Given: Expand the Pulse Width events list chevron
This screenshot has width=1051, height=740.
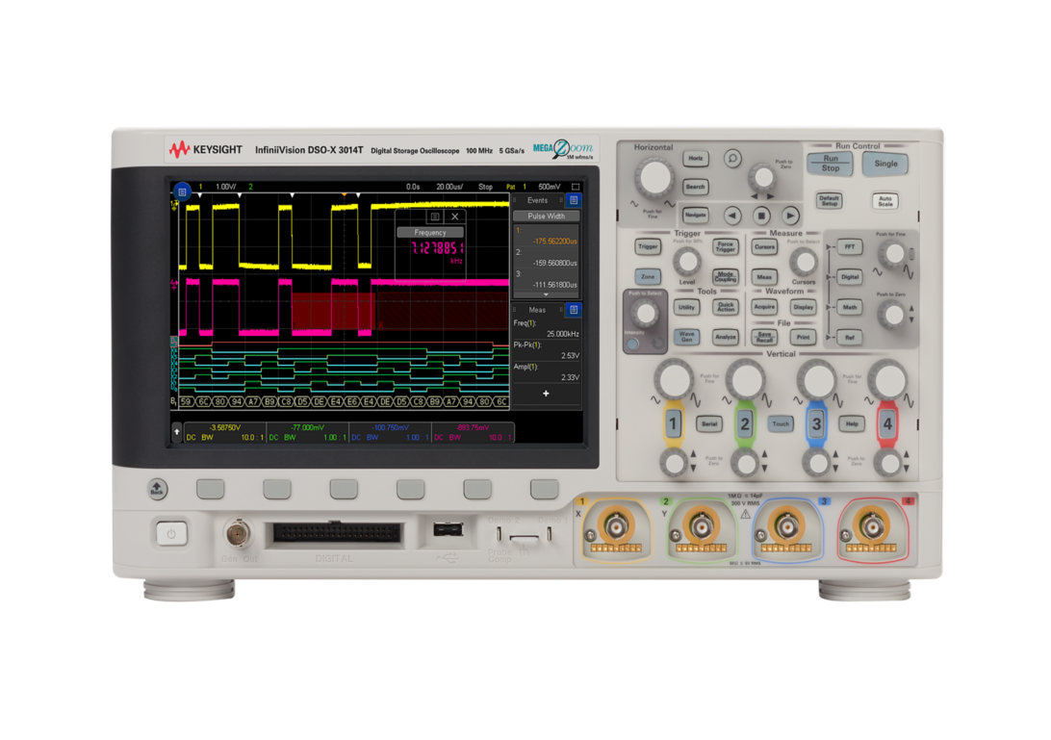Looking at the screenshot, I should point(547,293).
